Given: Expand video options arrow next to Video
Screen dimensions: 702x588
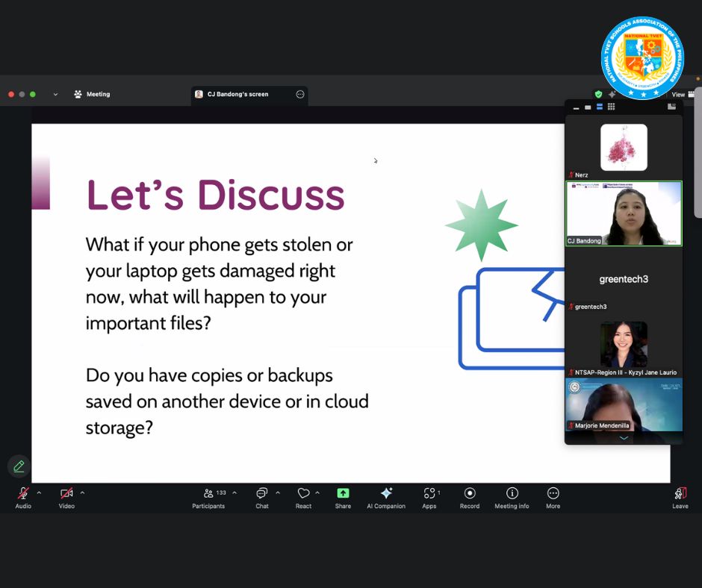Looking at the screenshot, I should pos(82,492).
